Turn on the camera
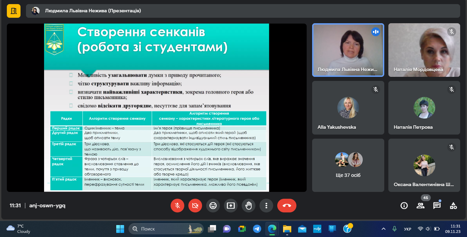The width and height of the screenshot is (467, 237). point(195,206)
